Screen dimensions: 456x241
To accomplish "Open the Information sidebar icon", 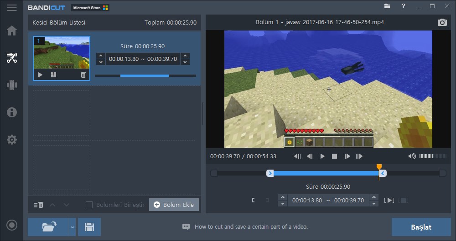I will coord(12,112).
